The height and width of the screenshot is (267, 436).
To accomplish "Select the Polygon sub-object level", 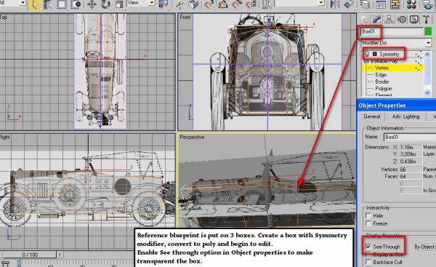I will pos(384,89).
